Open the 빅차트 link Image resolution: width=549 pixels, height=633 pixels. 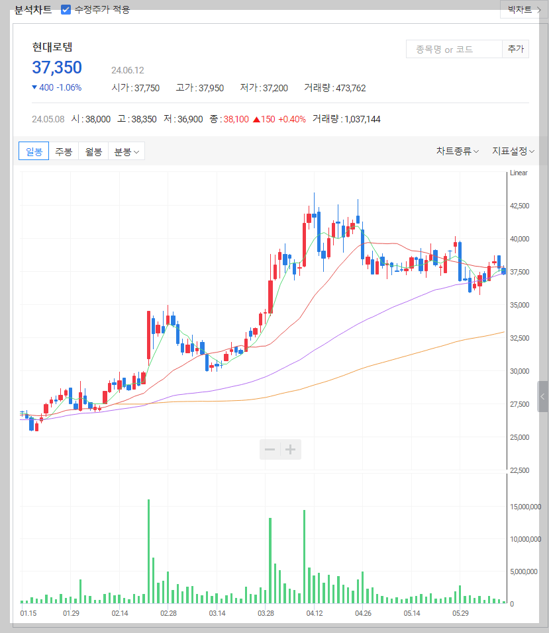coord(524,9)
